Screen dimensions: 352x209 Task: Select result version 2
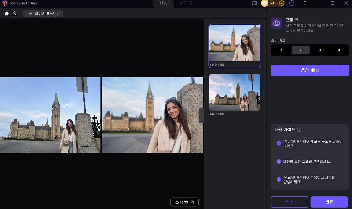click(x=301, y=50)
